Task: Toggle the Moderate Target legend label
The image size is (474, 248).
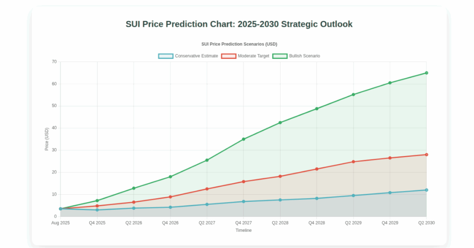Action: [253, 56]
